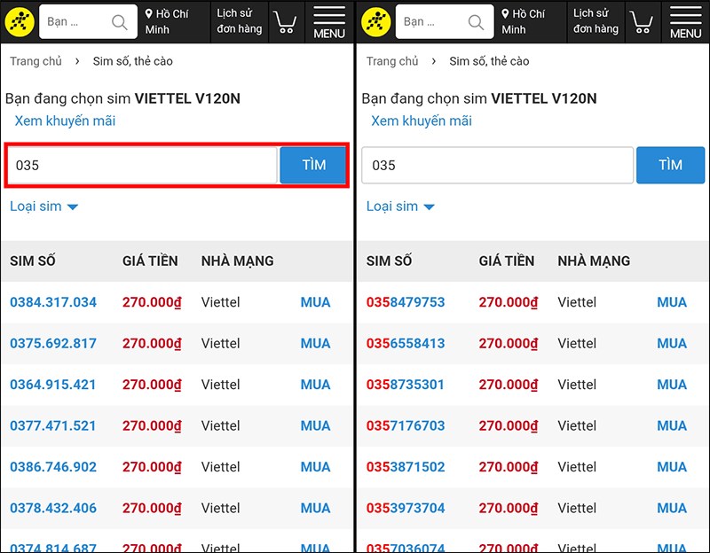Buy sim number 0384.317.034
Viewport: 710px width, 553px height.
(315, 302)
